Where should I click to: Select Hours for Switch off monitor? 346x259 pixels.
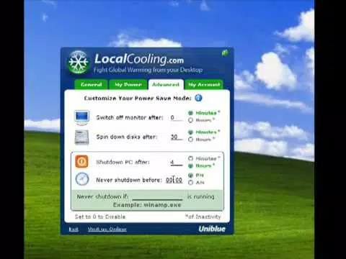click(190, 120)
